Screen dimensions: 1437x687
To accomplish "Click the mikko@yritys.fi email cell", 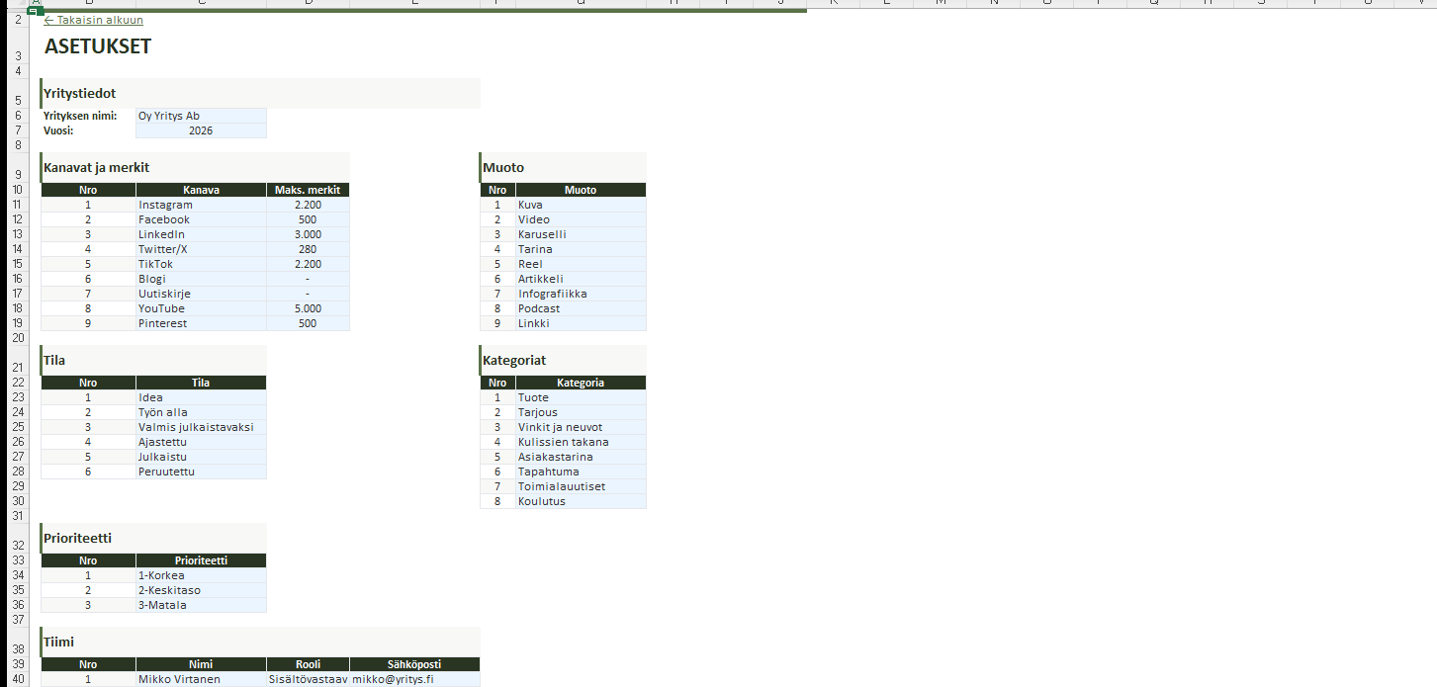I will pos(414,679).
